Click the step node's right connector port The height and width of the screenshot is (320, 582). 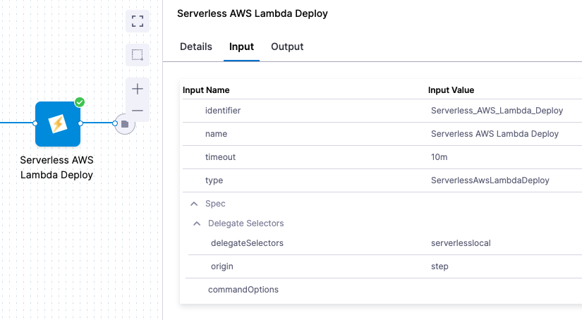(80, 123)
